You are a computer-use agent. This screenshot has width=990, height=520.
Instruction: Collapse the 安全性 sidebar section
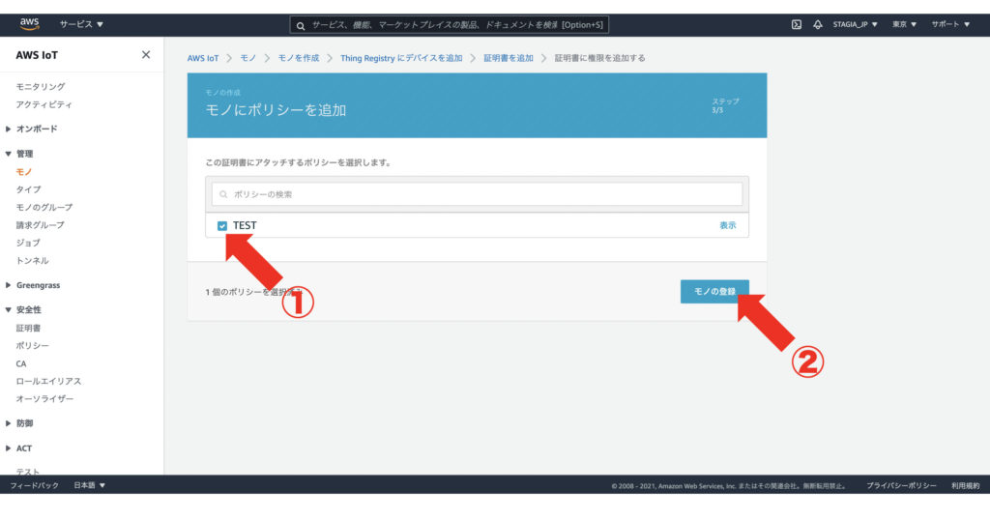[29, 310]
